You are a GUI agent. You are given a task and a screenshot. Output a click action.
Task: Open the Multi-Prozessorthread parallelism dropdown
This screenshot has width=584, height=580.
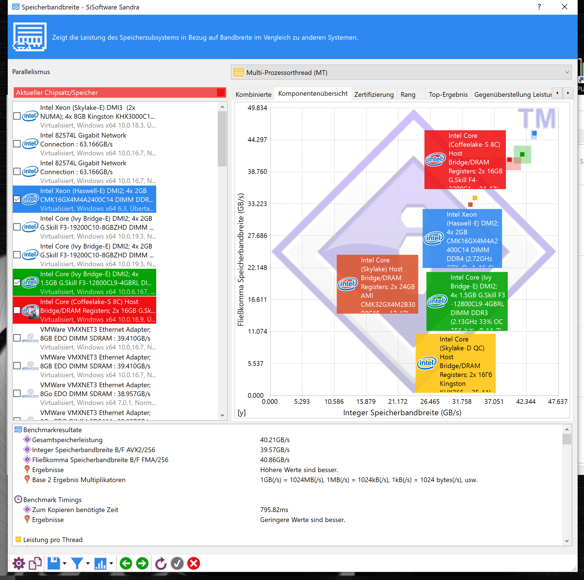coord(401,73)
